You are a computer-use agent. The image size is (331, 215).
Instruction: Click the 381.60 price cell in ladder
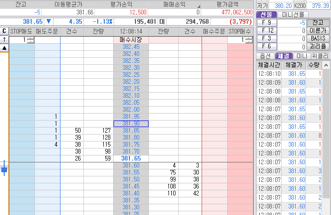click(131, 166)
